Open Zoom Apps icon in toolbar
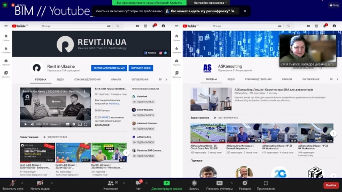Screen dimensions: 342x192 coord(266,183)
